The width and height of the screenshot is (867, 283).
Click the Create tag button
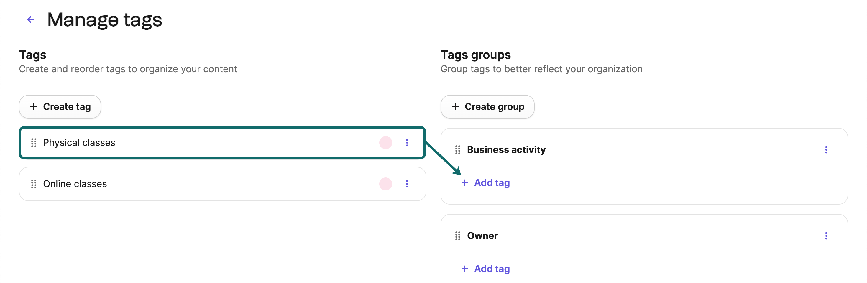coord(60,107)
